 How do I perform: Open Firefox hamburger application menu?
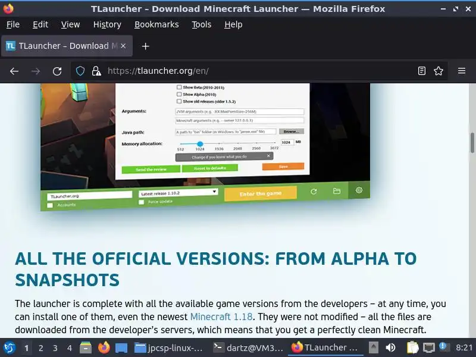click(462, 71)
